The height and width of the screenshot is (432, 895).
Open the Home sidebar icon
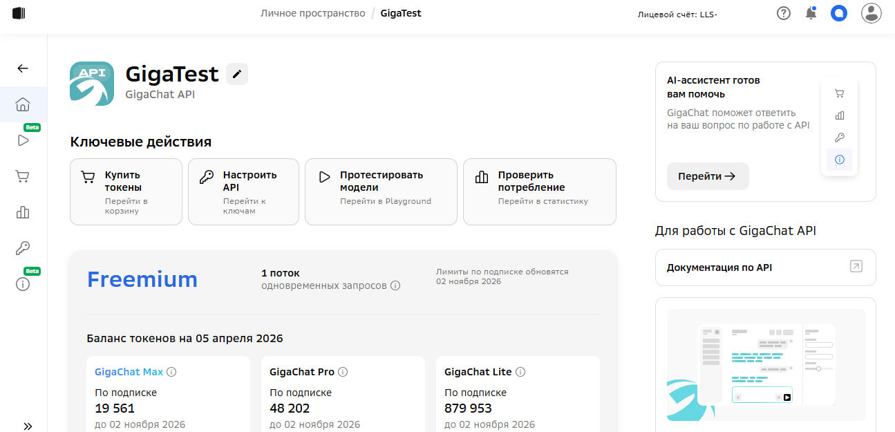(x=23, y=104)
